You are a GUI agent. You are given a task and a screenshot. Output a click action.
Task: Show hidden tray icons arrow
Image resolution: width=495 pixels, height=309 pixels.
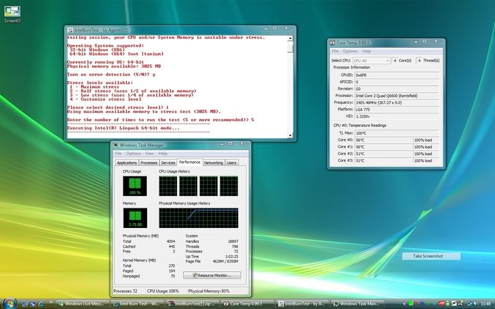click(405, 304)
